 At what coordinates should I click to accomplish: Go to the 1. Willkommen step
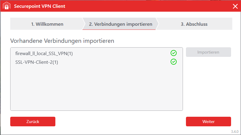pyautogui.click(x=47, y=24)
